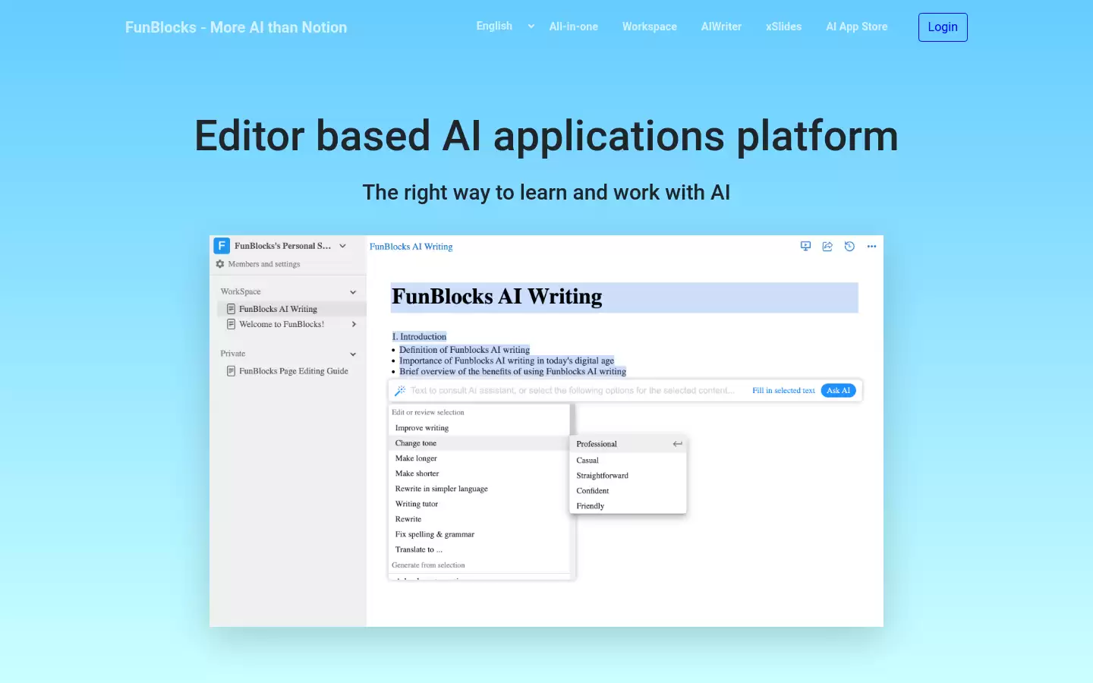
Task: Click the Generate from selection label
Action: point(428,565)
